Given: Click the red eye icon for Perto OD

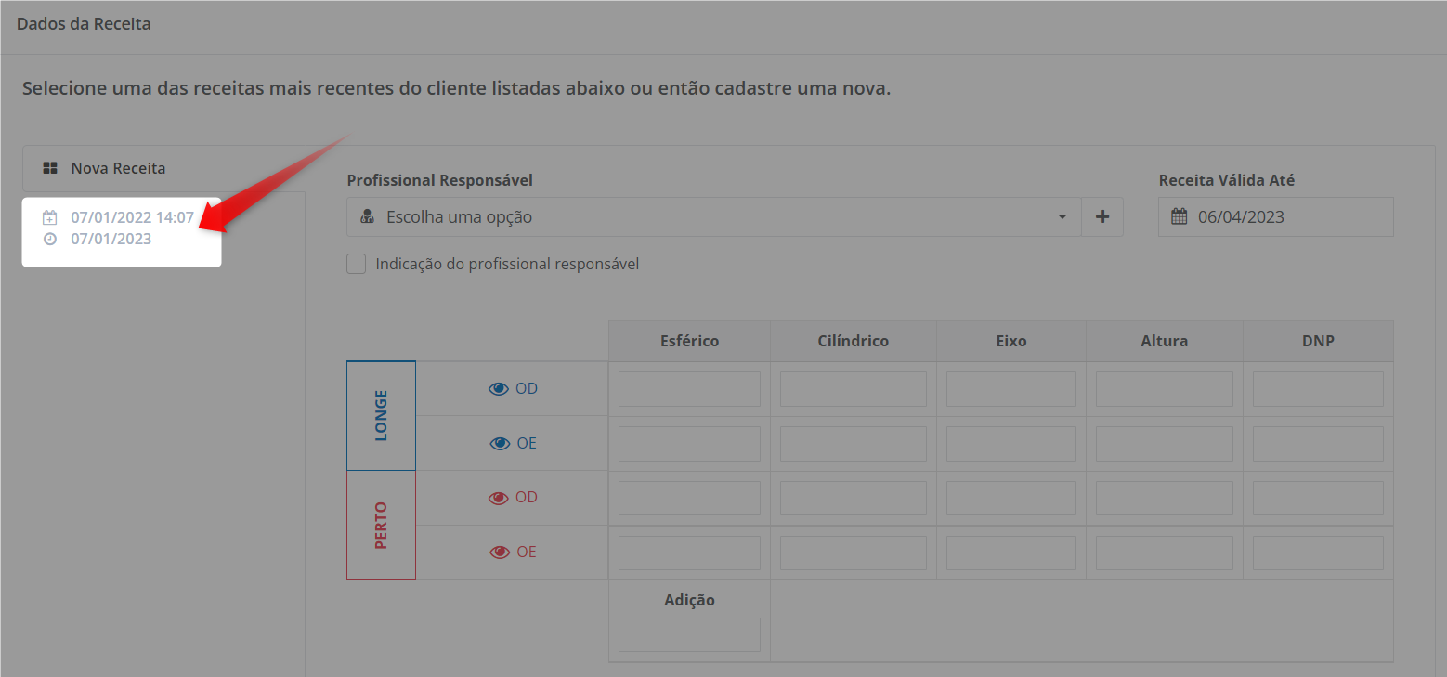Looking at the screenshot, I should (499, 498).
